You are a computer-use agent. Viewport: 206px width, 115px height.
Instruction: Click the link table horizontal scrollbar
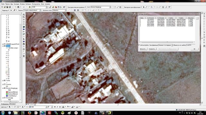pos(167,42)
